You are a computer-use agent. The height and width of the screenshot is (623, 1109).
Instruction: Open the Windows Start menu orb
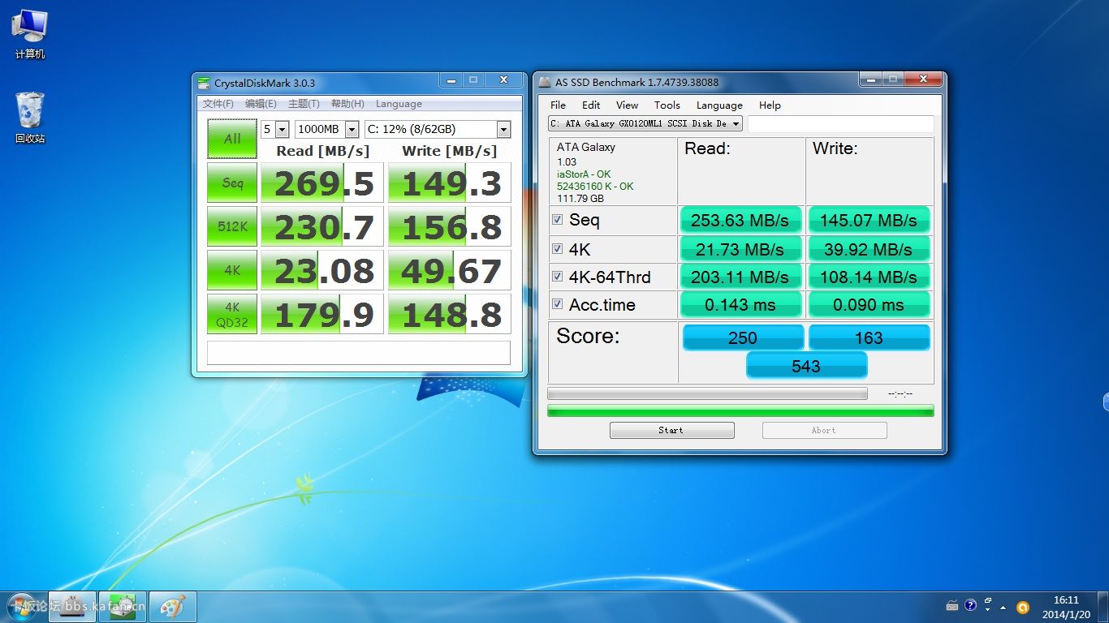click(23, 606)
